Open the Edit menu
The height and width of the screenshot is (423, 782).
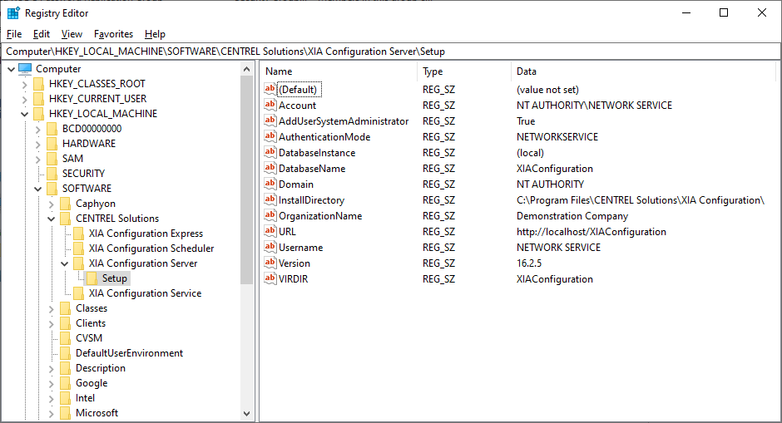[x=42, y=34]
